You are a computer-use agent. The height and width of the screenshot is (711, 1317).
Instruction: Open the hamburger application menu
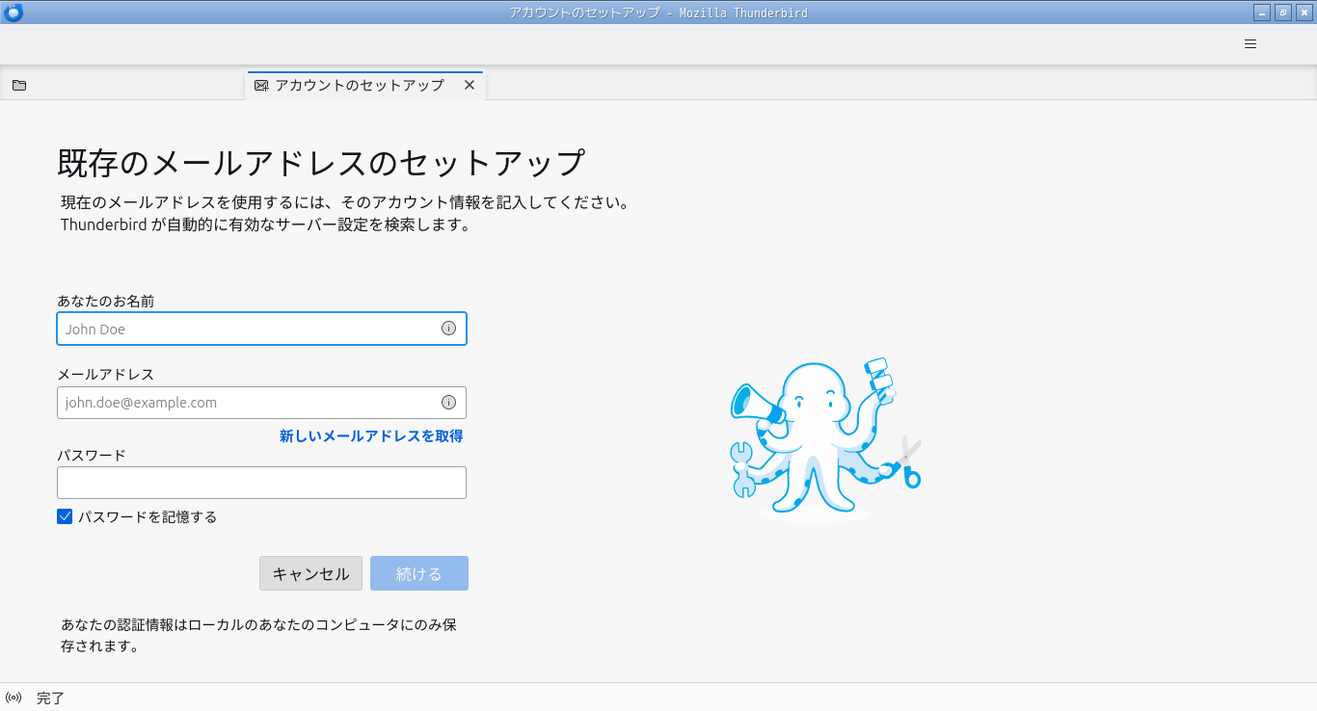click(1250, 44)
